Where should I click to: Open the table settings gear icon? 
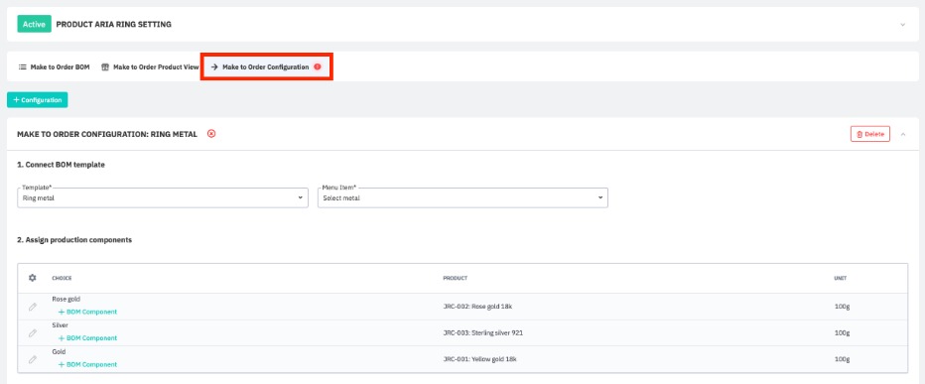(x=33, y=278)
